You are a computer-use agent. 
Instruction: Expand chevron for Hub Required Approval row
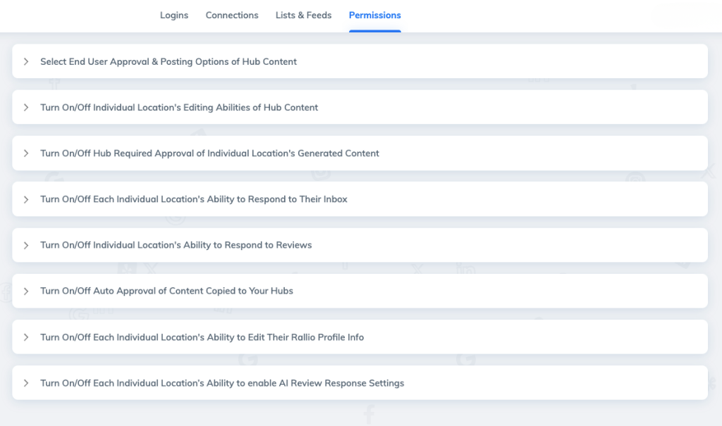pyautogui.click(x=26, y=154)
